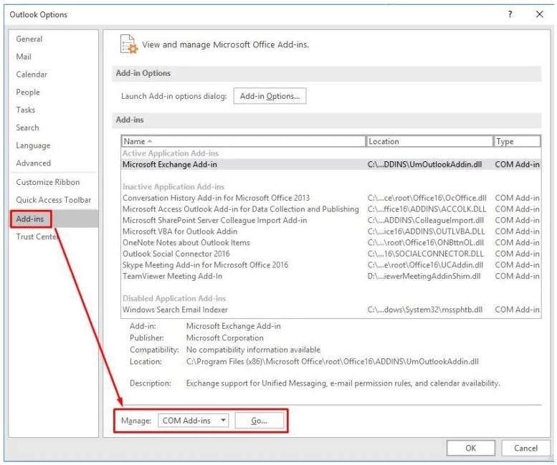Select Skype Meeting Add-in for Microsoft Office 2016
Viewport: 557px width, 465px height.
click(x=330, y=265)
